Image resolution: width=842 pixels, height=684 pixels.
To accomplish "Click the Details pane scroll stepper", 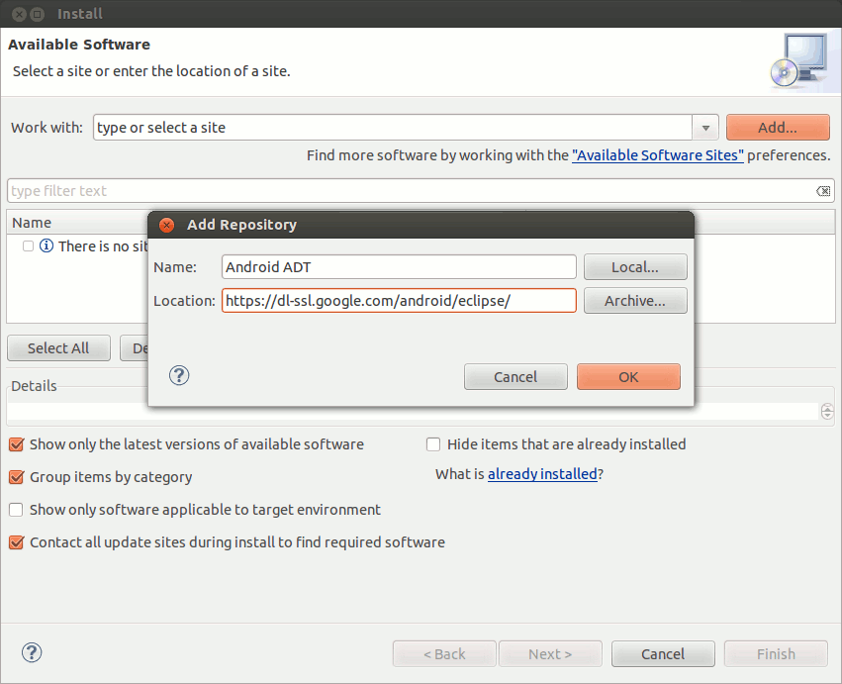I will (826, 411).
